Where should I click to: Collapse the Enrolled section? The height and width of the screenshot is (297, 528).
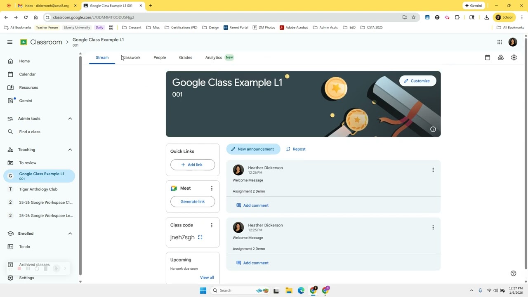[x=70, y=233]
